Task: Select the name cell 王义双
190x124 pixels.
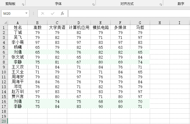Action: pos(18,67)
